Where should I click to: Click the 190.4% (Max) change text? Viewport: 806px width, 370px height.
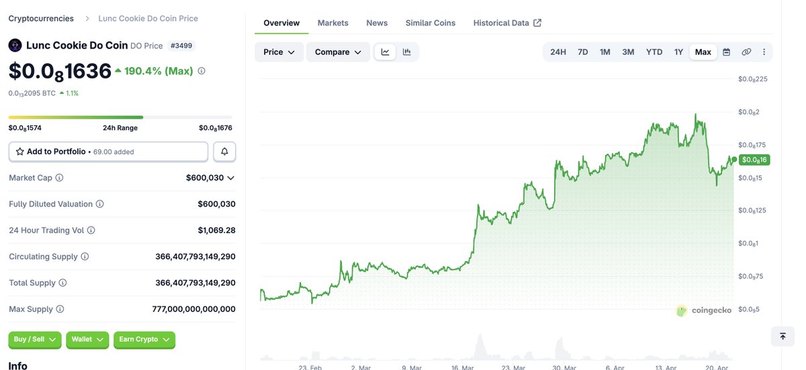pyautogui.click(x=159, y=70)
